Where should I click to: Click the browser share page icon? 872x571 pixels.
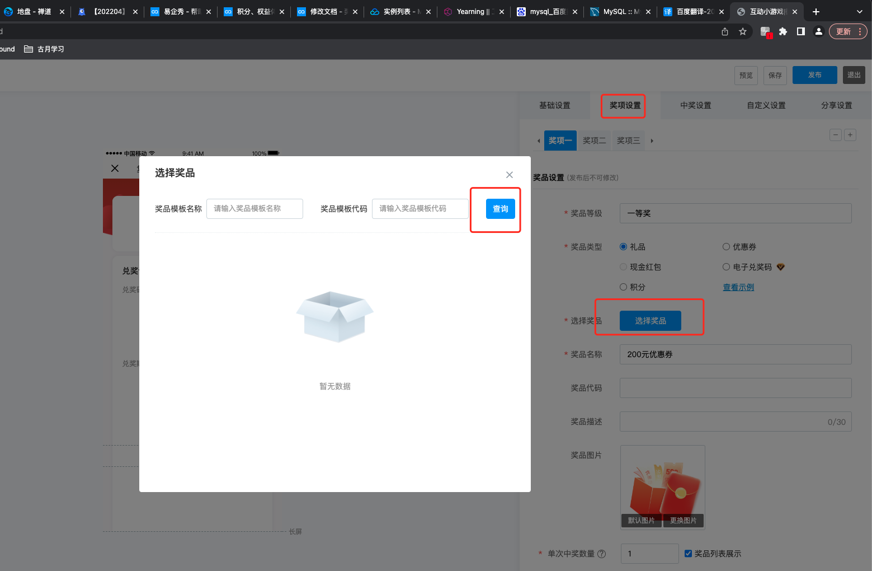(x=725, y=32)
